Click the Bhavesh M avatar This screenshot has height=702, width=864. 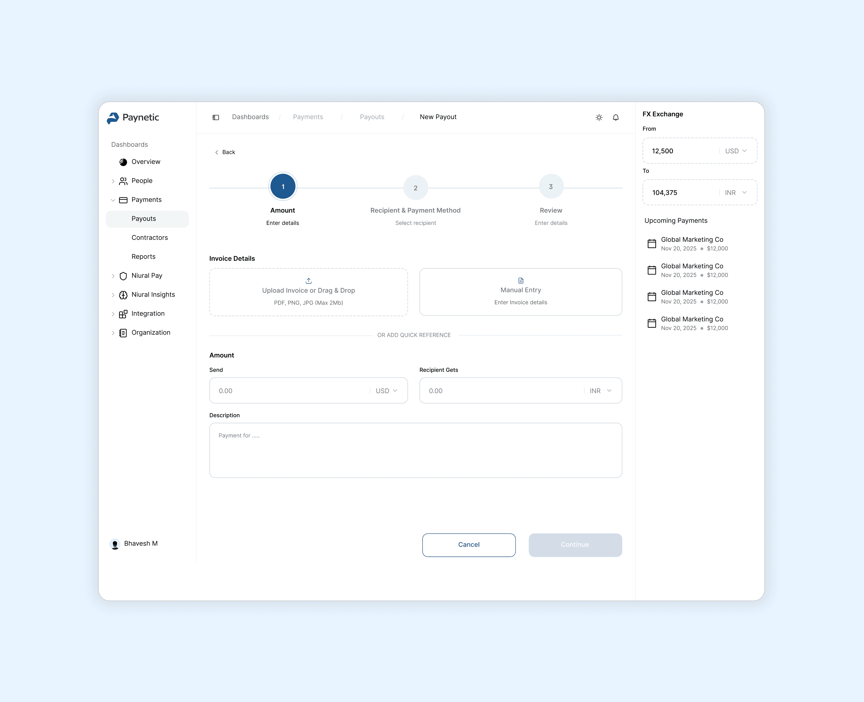pyautogui.click(x=115, y=544)
